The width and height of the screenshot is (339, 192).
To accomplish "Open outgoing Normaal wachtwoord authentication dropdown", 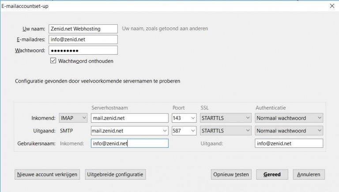I will (x=289, y=131).
